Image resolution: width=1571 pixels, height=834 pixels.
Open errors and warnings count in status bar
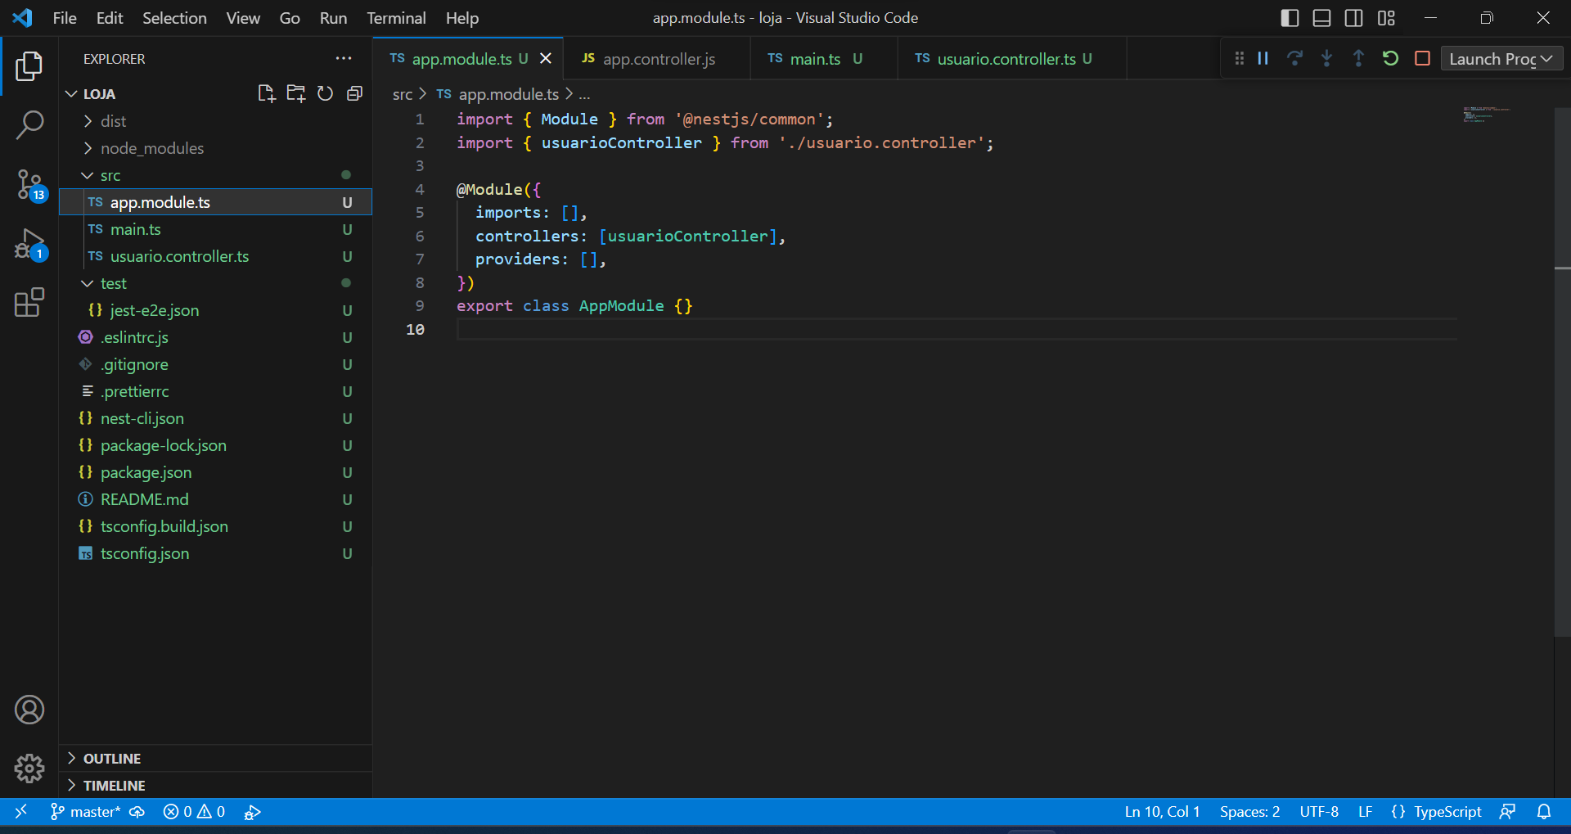pos(194,812)
